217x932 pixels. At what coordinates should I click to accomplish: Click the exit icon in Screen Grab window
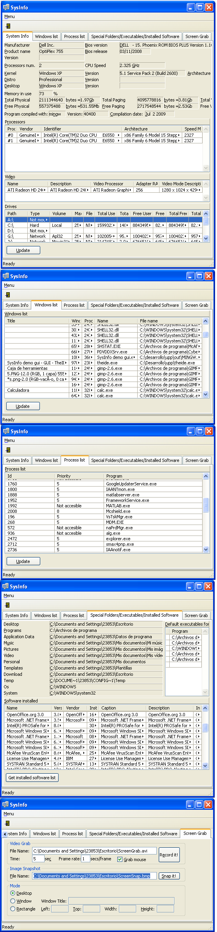[8, 823]
